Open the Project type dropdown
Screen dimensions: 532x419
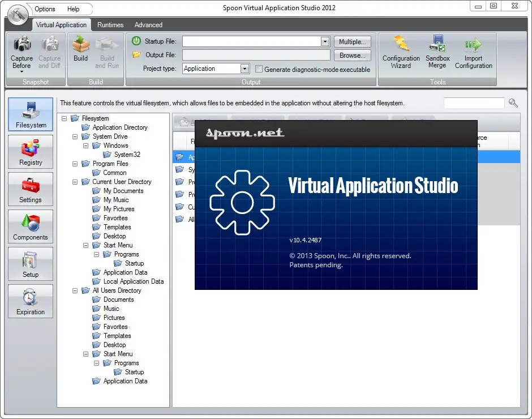tap(244, 69)
